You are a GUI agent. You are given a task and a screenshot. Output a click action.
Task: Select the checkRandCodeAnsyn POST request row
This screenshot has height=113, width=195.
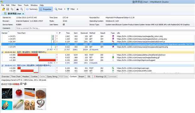[98, 55]
